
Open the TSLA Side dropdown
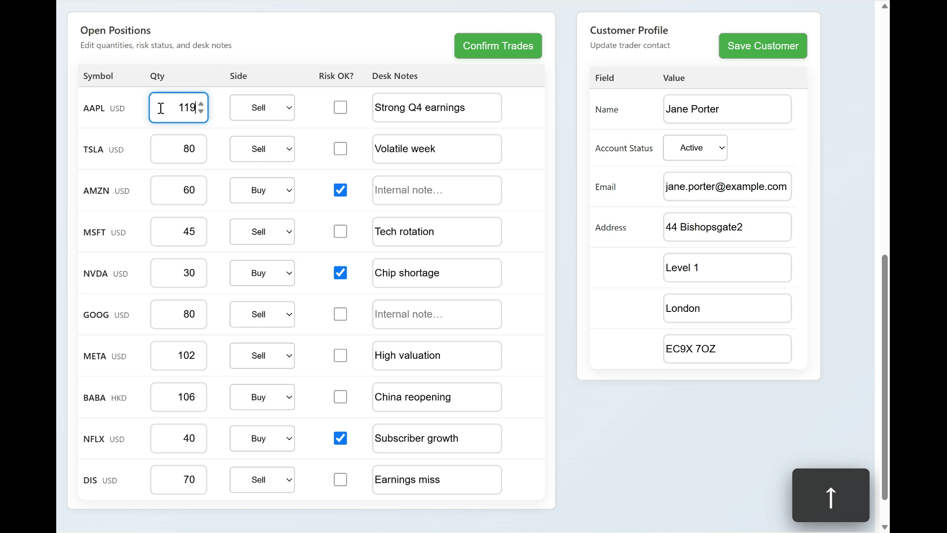262,149
